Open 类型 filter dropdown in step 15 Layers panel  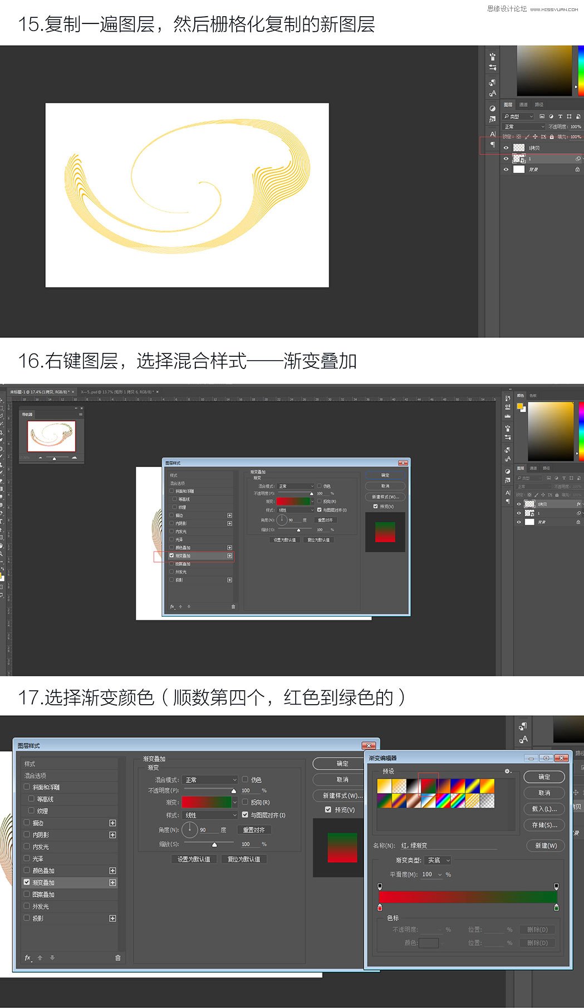518,116
